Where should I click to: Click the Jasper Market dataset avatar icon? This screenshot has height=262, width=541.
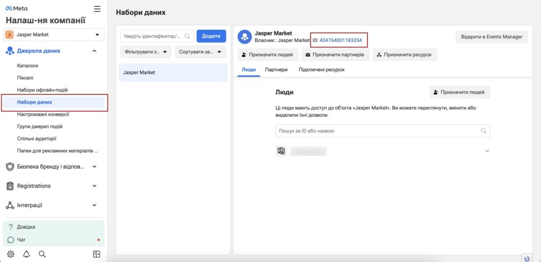(245, 36)
